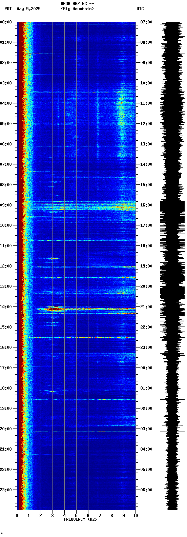
Task: Click the red low-frequency streak near 01:30 PDT
Action: [33, 54]
